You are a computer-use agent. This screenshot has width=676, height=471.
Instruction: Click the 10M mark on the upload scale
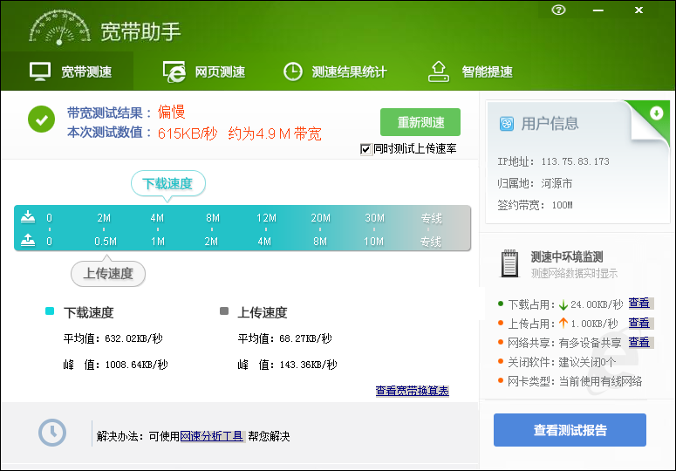pos(373,242)
